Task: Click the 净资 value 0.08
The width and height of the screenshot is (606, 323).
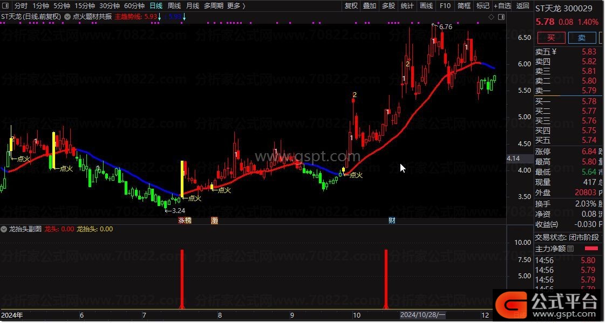Action: (x=589, y=214)
